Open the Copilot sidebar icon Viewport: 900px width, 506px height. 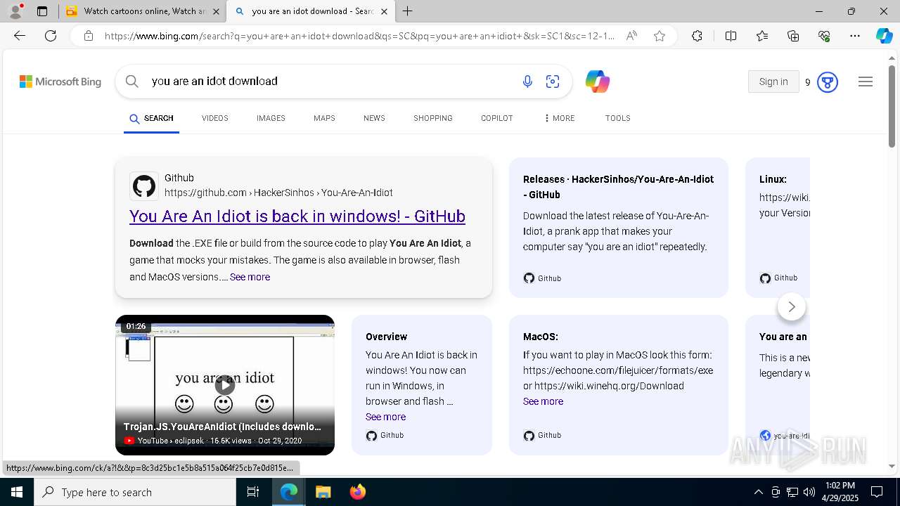[x=884, y=36]
